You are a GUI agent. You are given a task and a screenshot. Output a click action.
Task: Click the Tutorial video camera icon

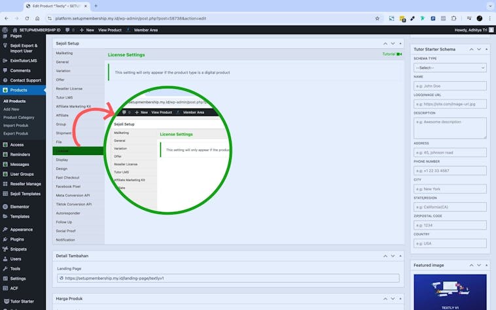(399, 54)
